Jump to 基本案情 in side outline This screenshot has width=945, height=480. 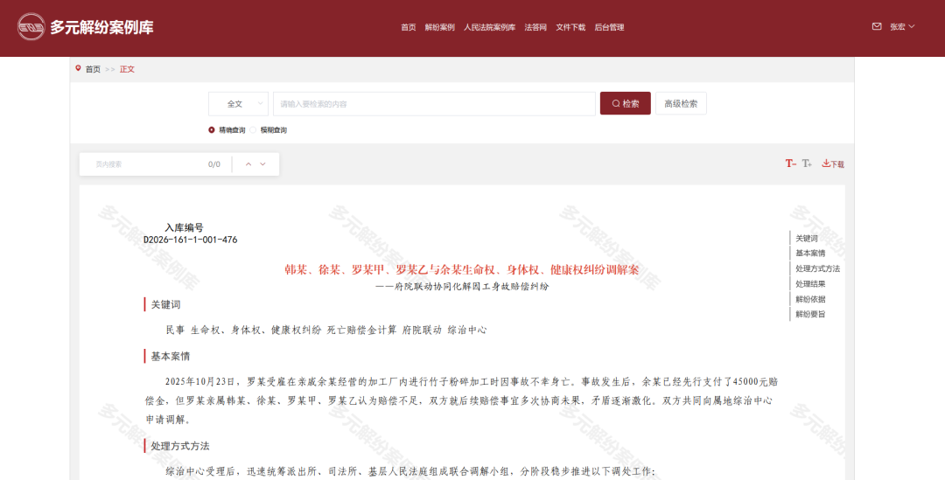tap(810, 254)
